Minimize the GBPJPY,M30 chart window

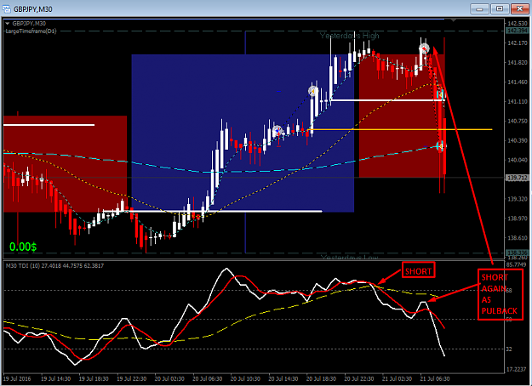click(x=479, y=9)
